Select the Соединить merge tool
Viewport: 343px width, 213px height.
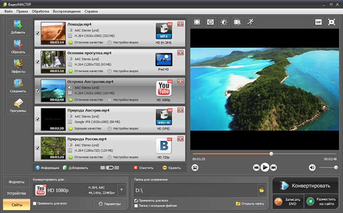pyautogui.click(x=18, y=86)
